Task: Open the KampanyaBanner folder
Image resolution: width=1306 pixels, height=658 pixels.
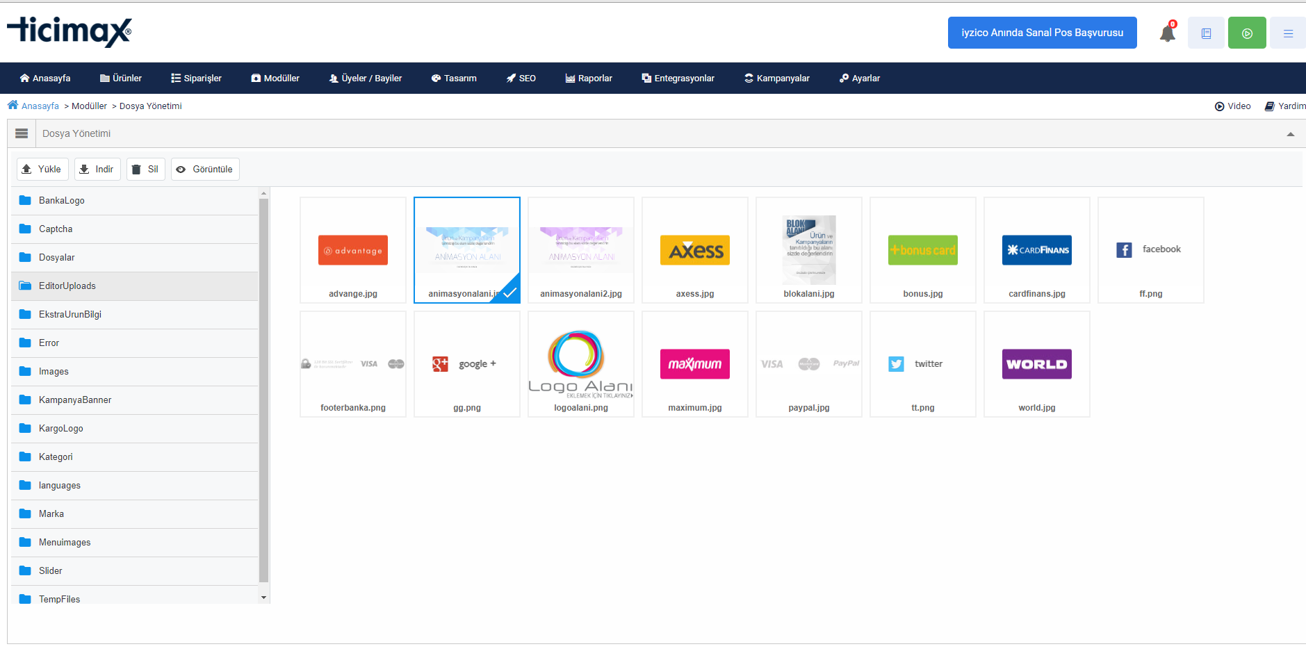Action: click(135, 400)
